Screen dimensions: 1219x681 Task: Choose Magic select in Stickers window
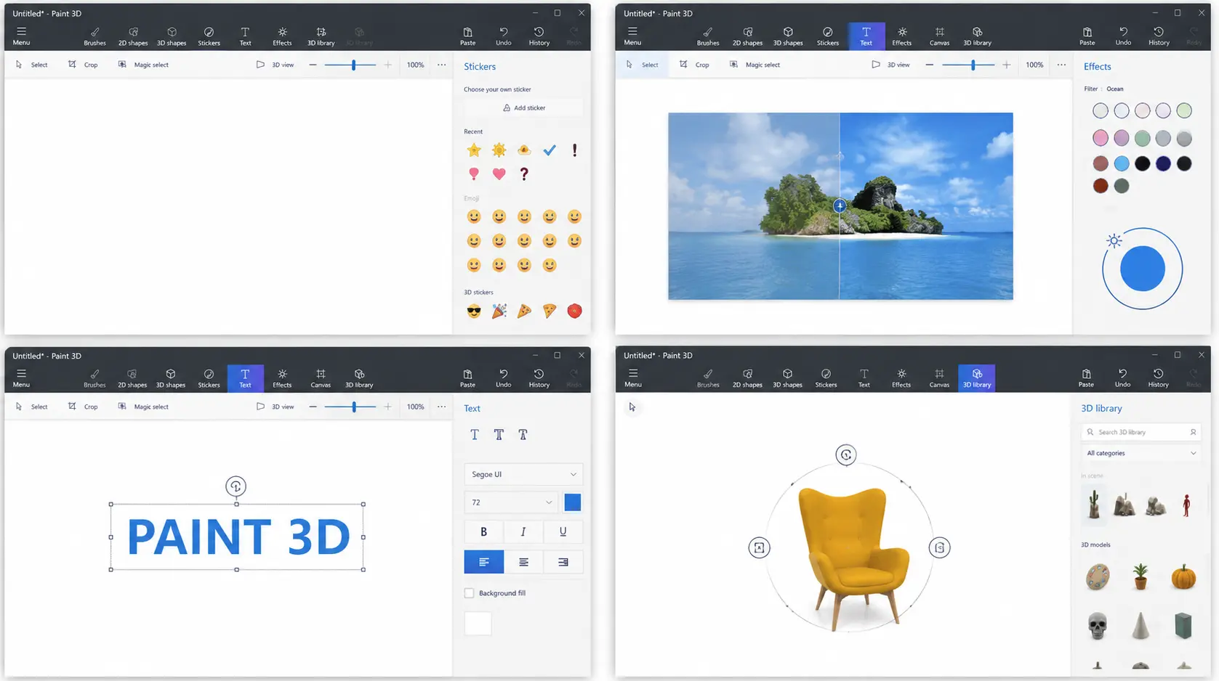pyautogui.click(x=143, y=65)
